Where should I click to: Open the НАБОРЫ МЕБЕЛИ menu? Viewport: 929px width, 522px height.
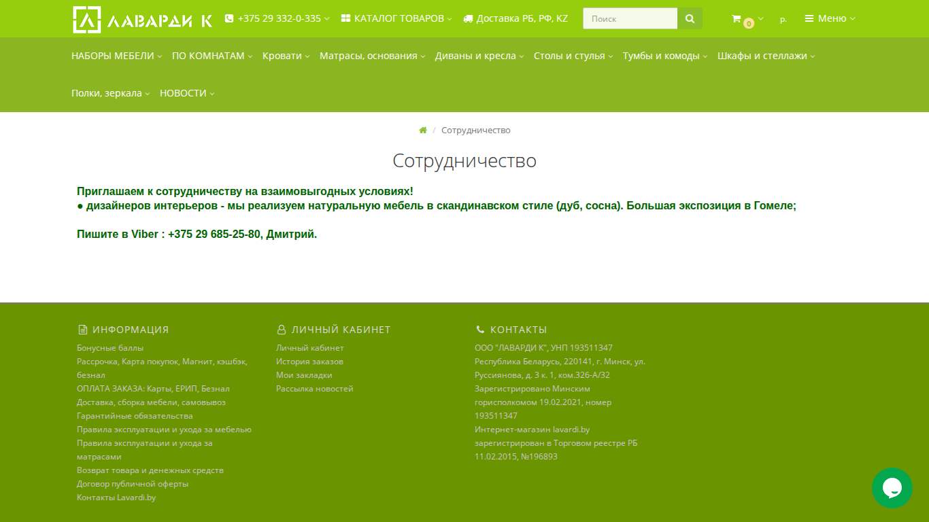pyautogui.click(x=117, y=56)
